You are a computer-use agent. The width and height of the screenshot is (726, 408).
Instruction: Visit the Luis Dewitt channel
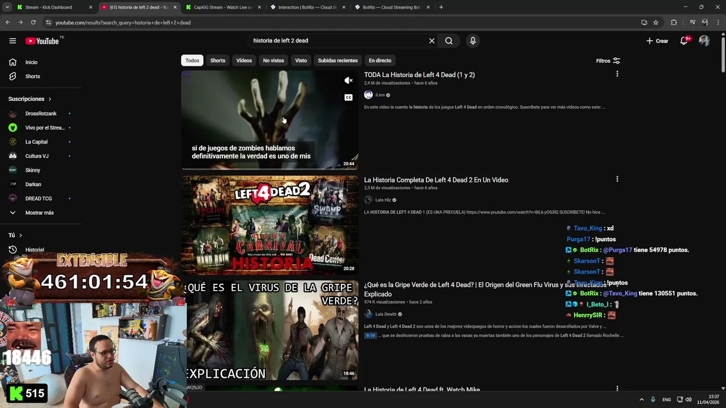point(386,314)
